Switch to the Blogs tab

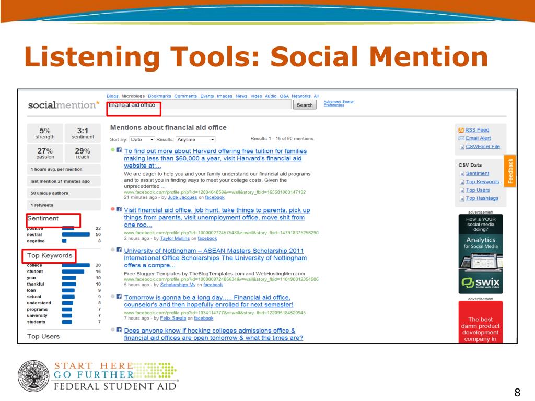112,96
